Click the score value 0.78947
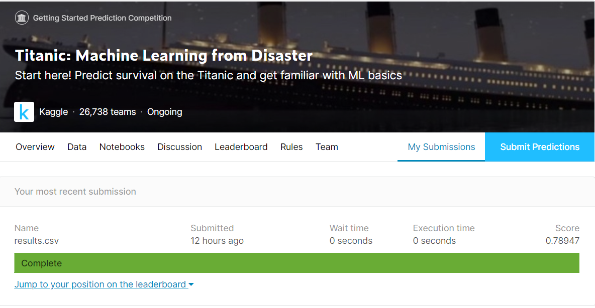Viewport: 595px width, 308px height. 562,241
